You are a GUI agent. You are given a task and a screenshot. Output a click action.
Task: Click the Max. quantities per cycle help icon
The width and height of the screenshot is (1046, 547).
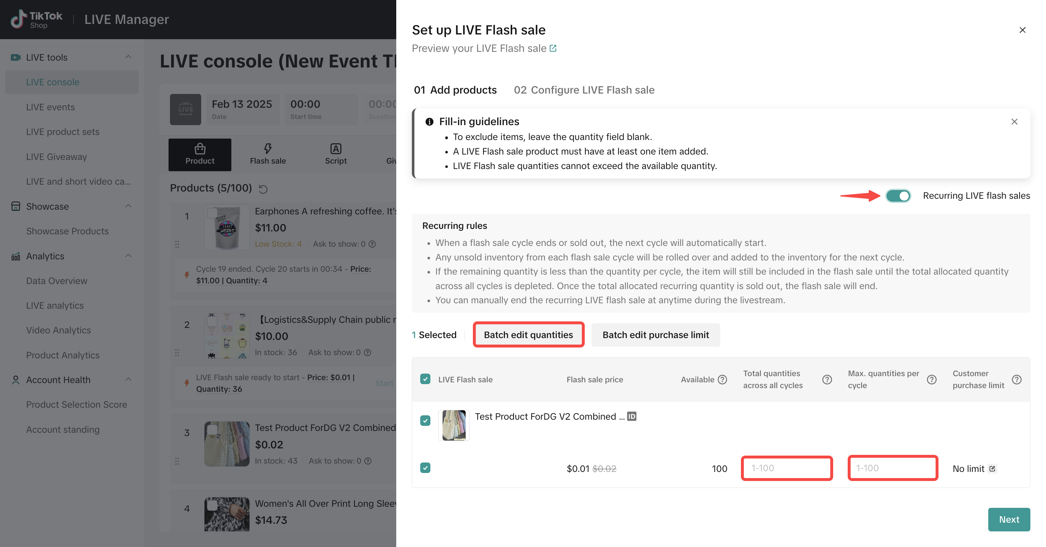932,379
